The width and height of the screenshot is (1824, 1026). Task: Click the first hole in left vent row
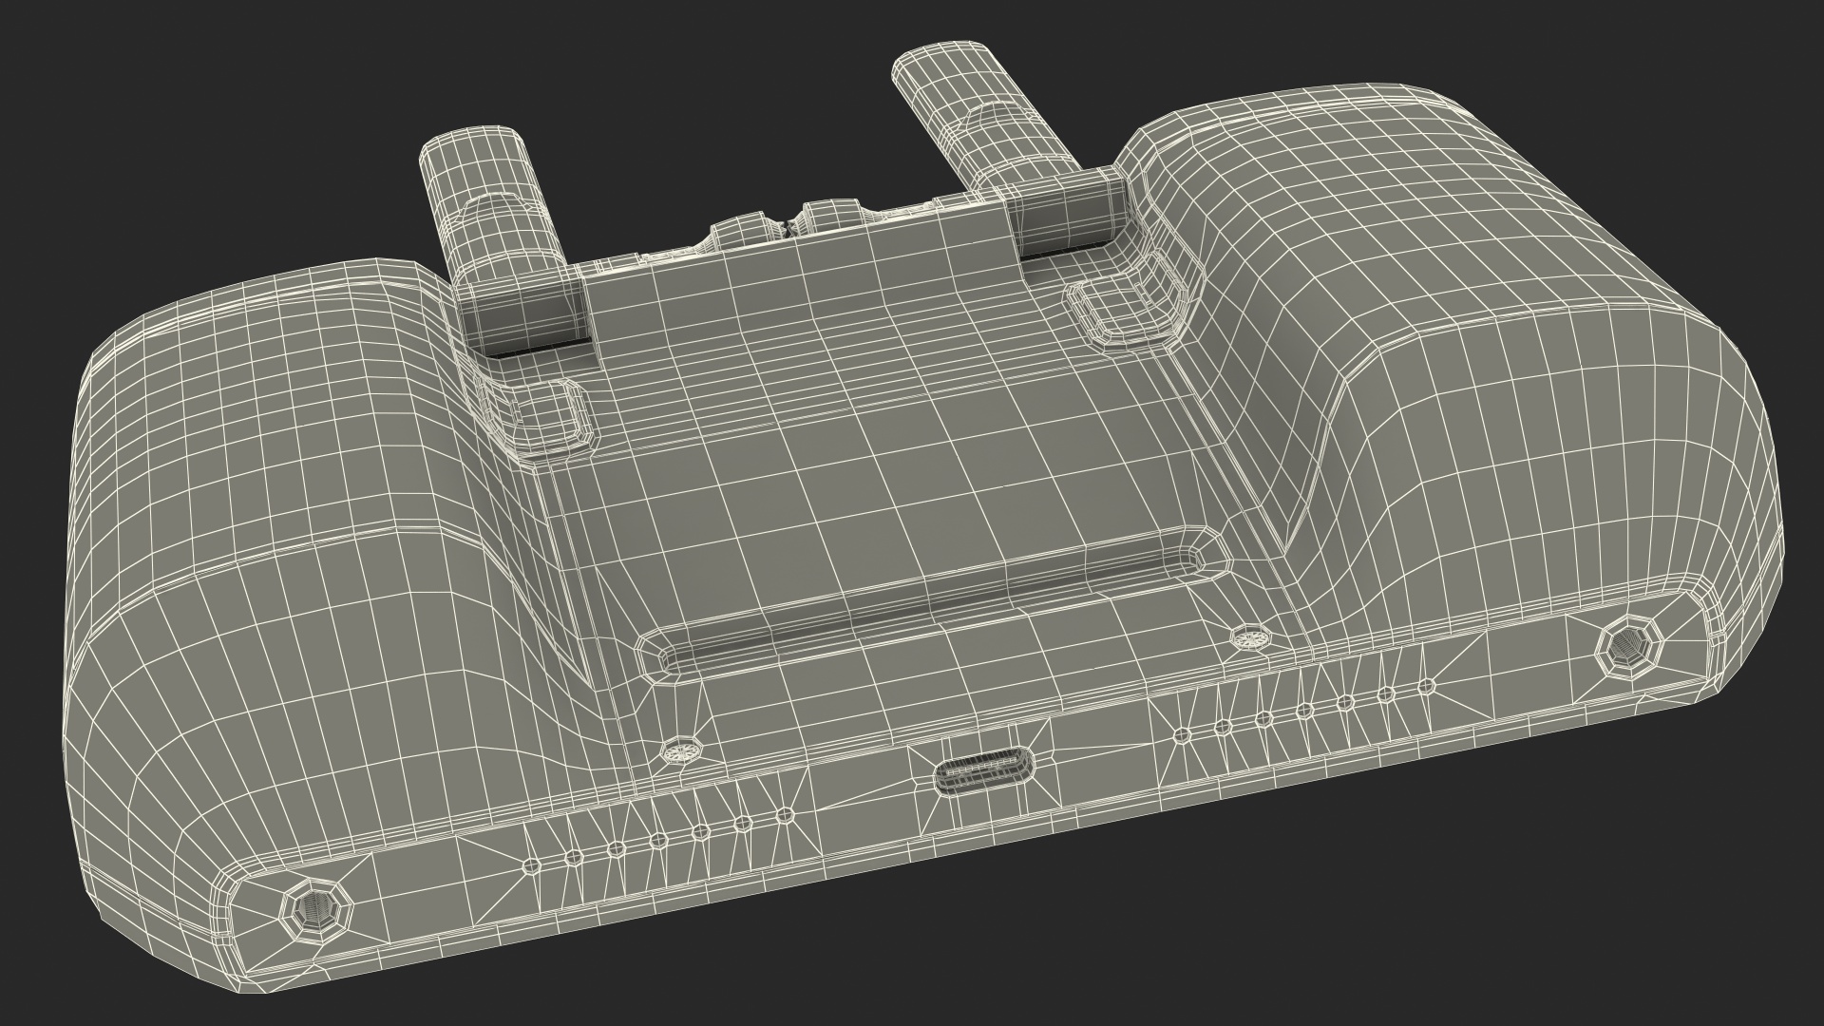533,864
